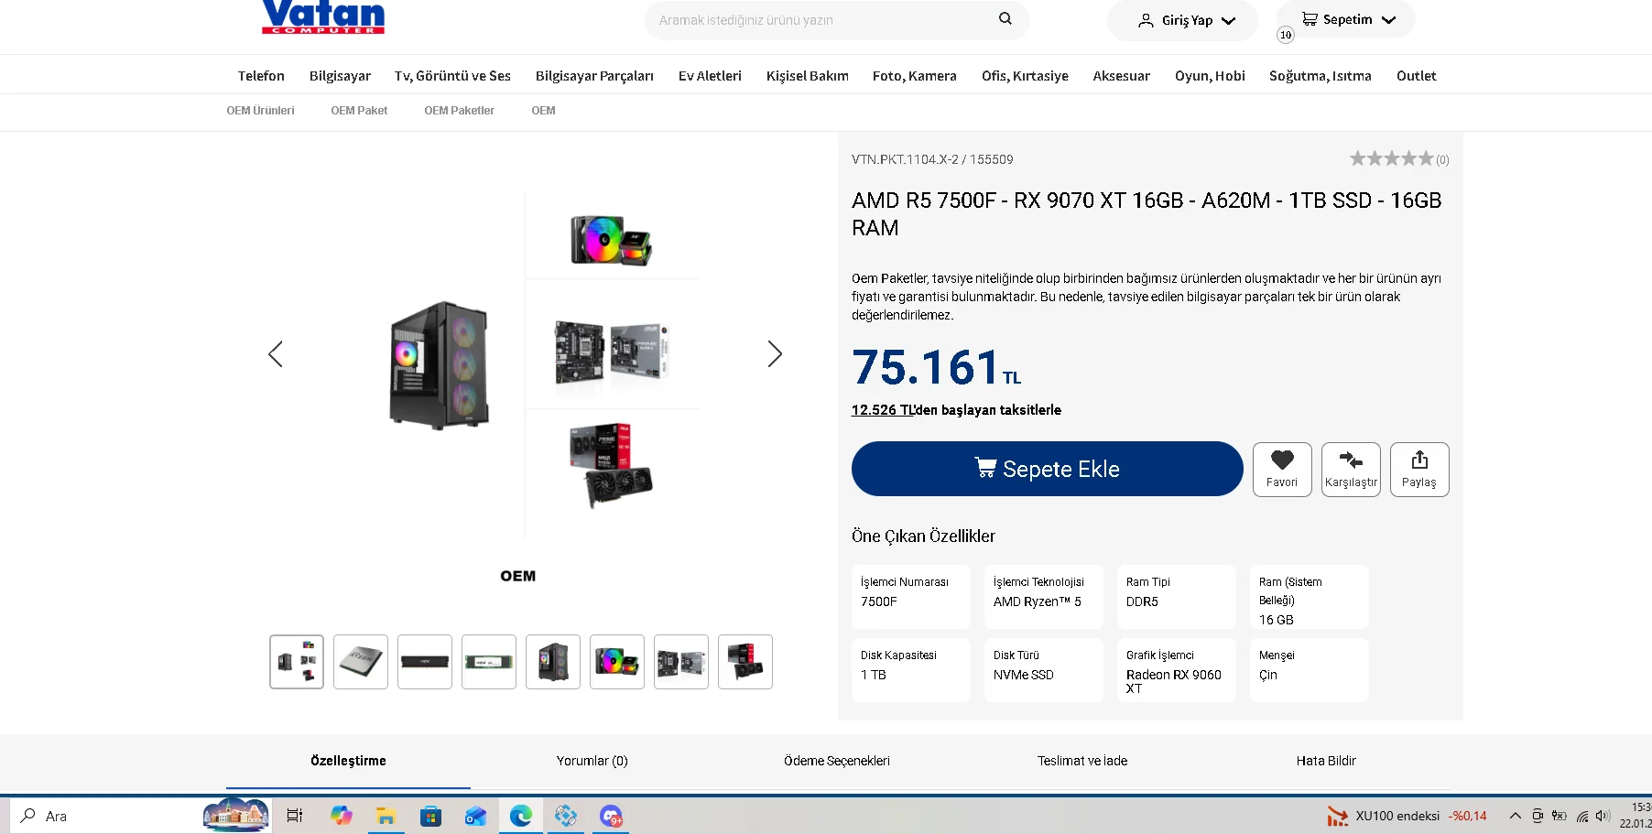Switch to the Yorumlar (0) tab
1652x834 pixels.
[x=592, y=761]
